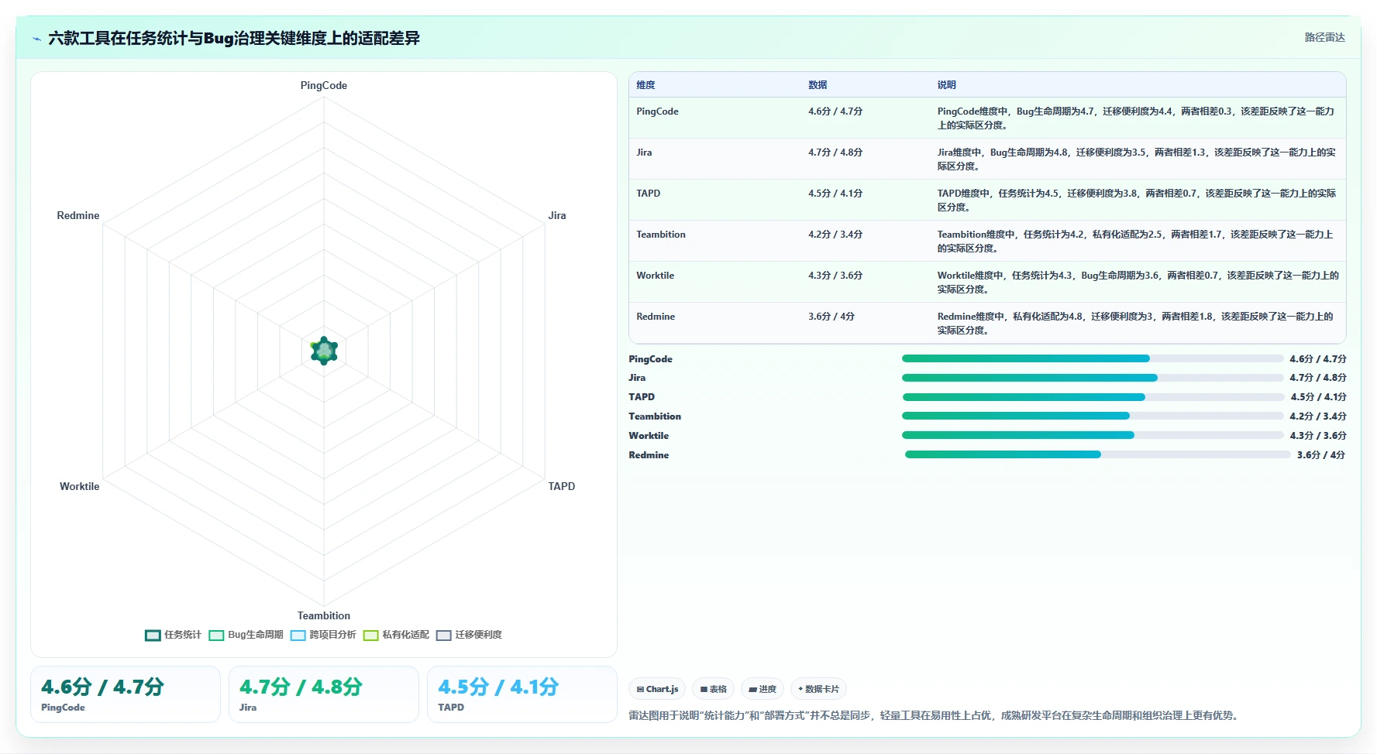Click the TAPD radar axis label
Image resolution: width=1377 pixels, height=754 pixels.
pyautogui.click(x=562, y=486)
